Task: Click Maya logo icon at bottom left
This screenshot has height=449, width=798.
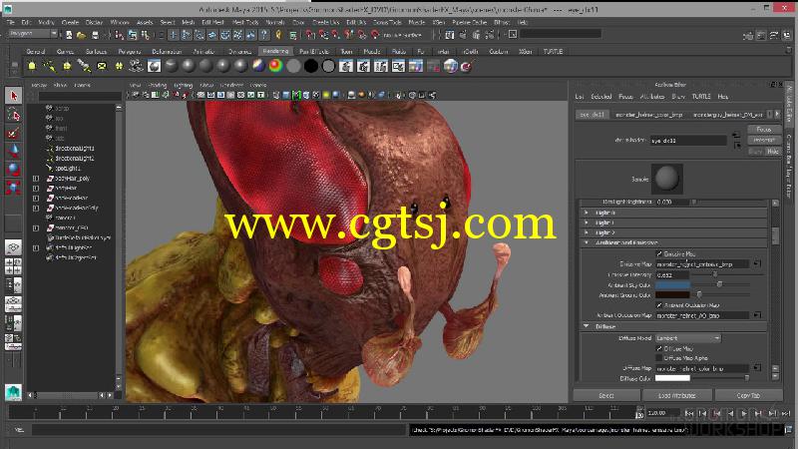Action: click(13, 393)
